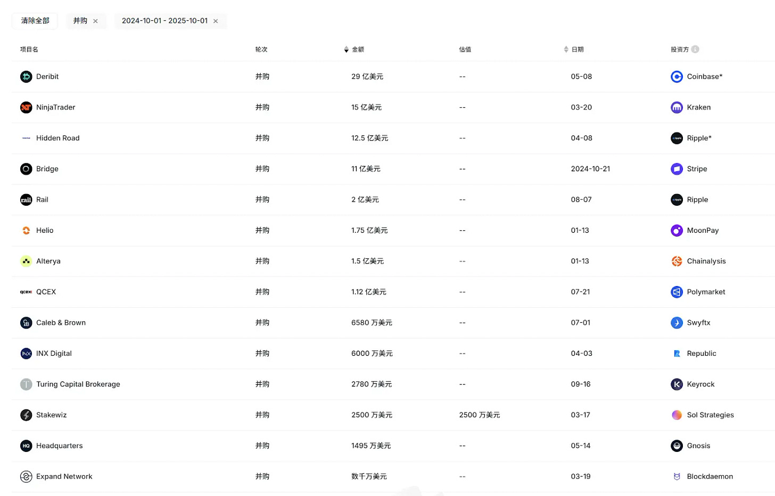Viewport: 775px width, 496px height.
Task: Click the 并购 round cell for Rail
Action: coord(262,200)
